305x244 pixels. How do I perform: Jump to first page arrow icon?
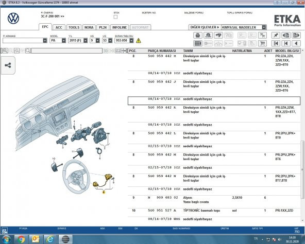click(276, 43)
